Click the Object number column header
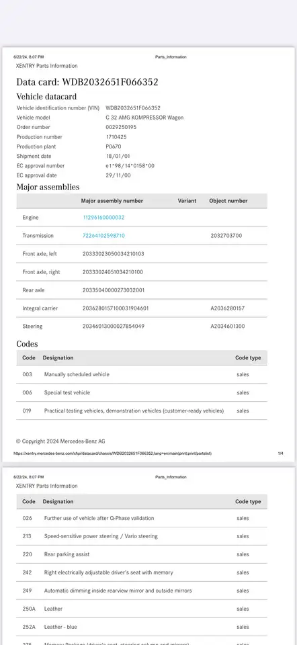297x645 pixels. pyautogui.click(x=228, y=201)
